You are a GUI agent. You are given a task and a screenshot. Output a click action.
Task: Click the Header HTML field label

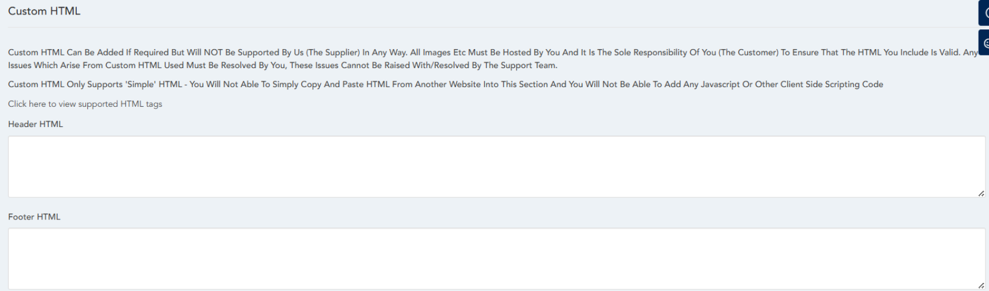tap(35, 124)
